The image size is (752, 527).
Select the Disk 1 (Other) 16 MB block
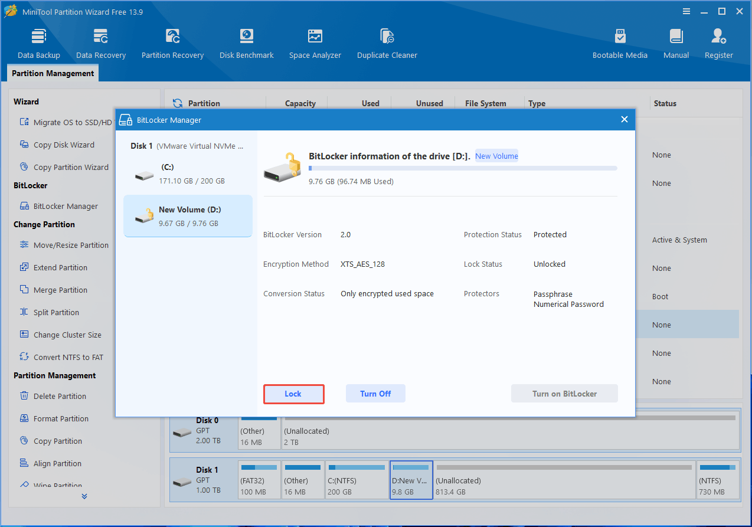[x=303, y=480]
